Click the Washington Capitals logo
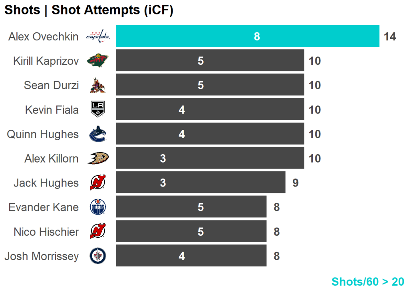Screen dimensions: 409x292 point(98,36)
